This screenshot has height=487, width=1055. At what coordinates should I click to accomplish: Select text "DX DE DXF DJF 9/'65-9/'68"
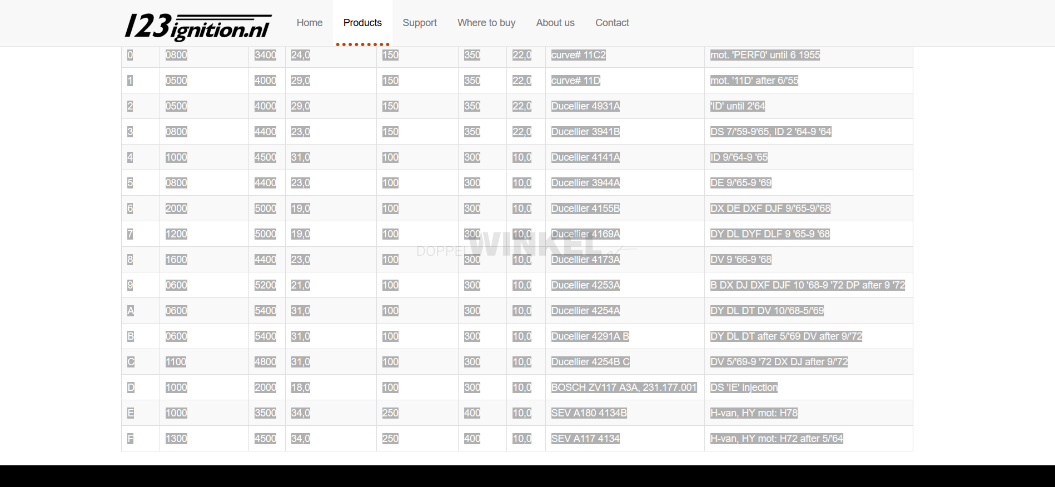[770, 208]
